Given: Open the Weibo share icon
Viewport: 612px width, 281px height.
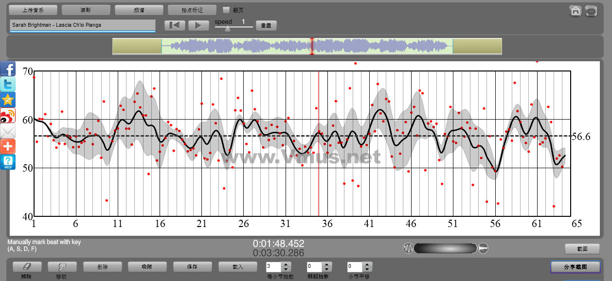Looking at the screenshot, I should (8, 116).
